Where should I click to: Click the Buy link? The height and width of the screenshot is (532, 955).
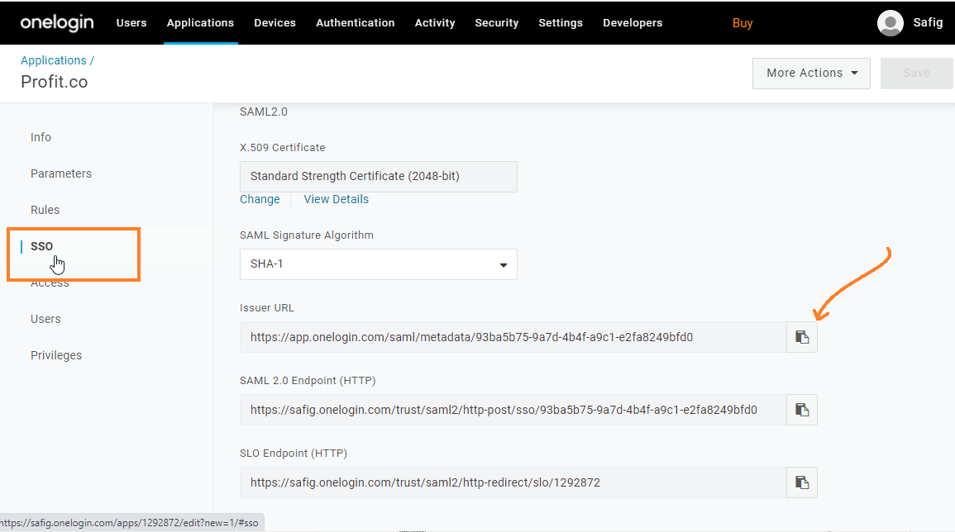click(x=743, y=23)
